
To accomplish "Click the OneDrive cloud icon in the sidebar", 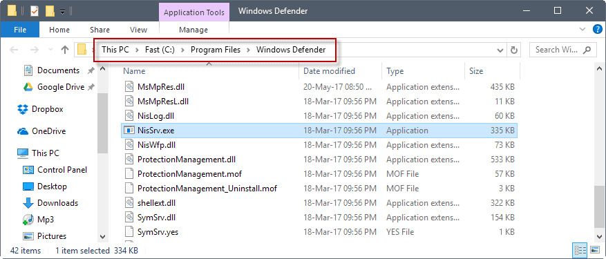I will click(x=23, y=131).
